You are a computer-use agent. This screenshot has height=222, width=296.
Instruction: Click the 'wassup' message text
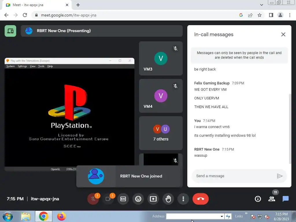coord(201,155)
